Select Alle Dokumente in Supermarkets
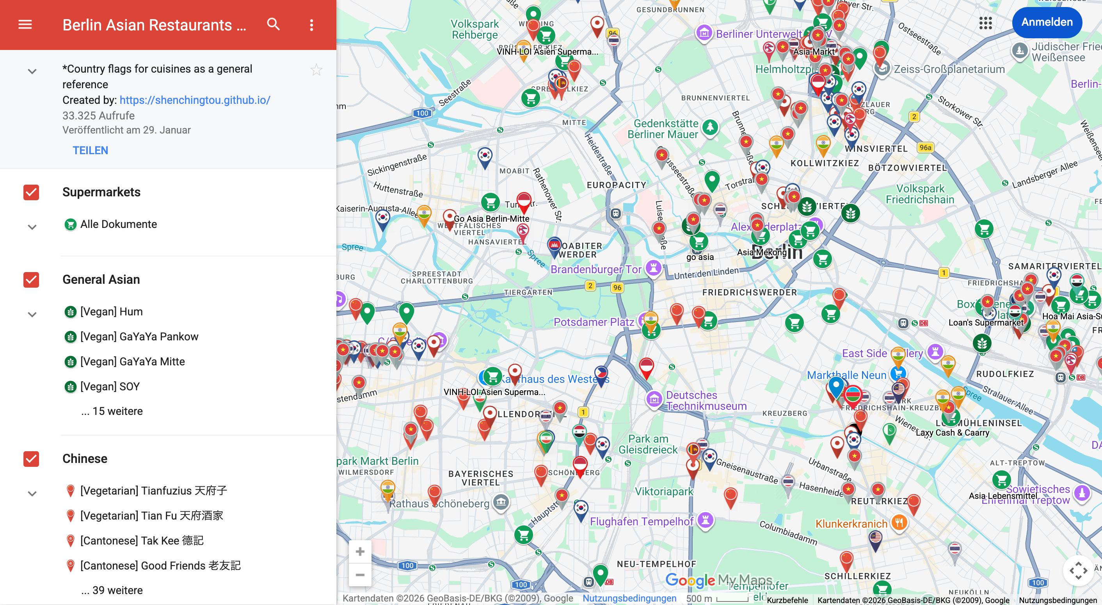Screen dimensions: 1102x605 [x=119, y=224]
